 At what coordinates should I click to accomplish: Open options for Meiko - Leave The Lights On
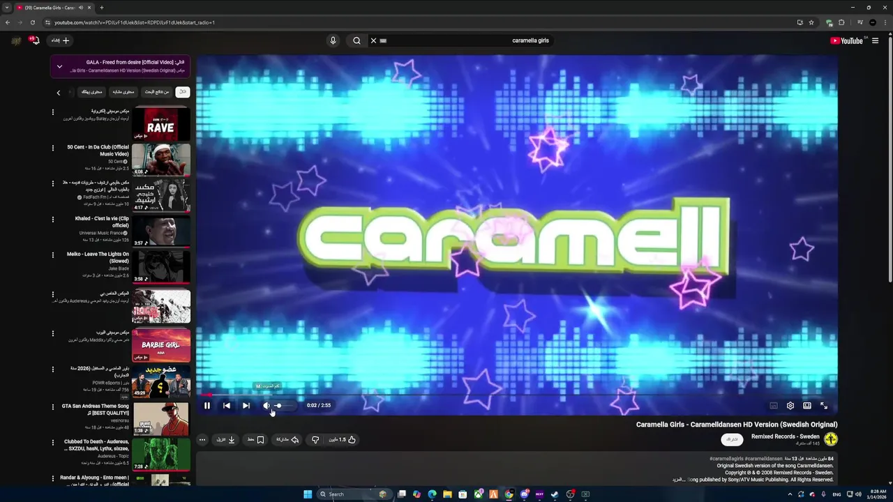point(53,255)
